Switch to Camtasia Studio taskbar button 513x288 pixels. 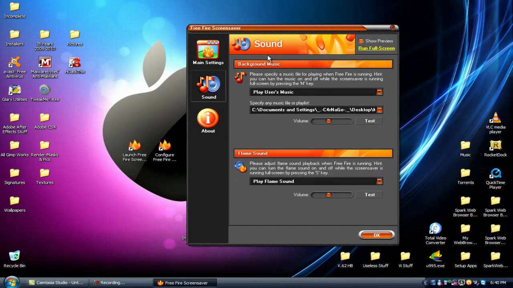(x=58, y=283)
